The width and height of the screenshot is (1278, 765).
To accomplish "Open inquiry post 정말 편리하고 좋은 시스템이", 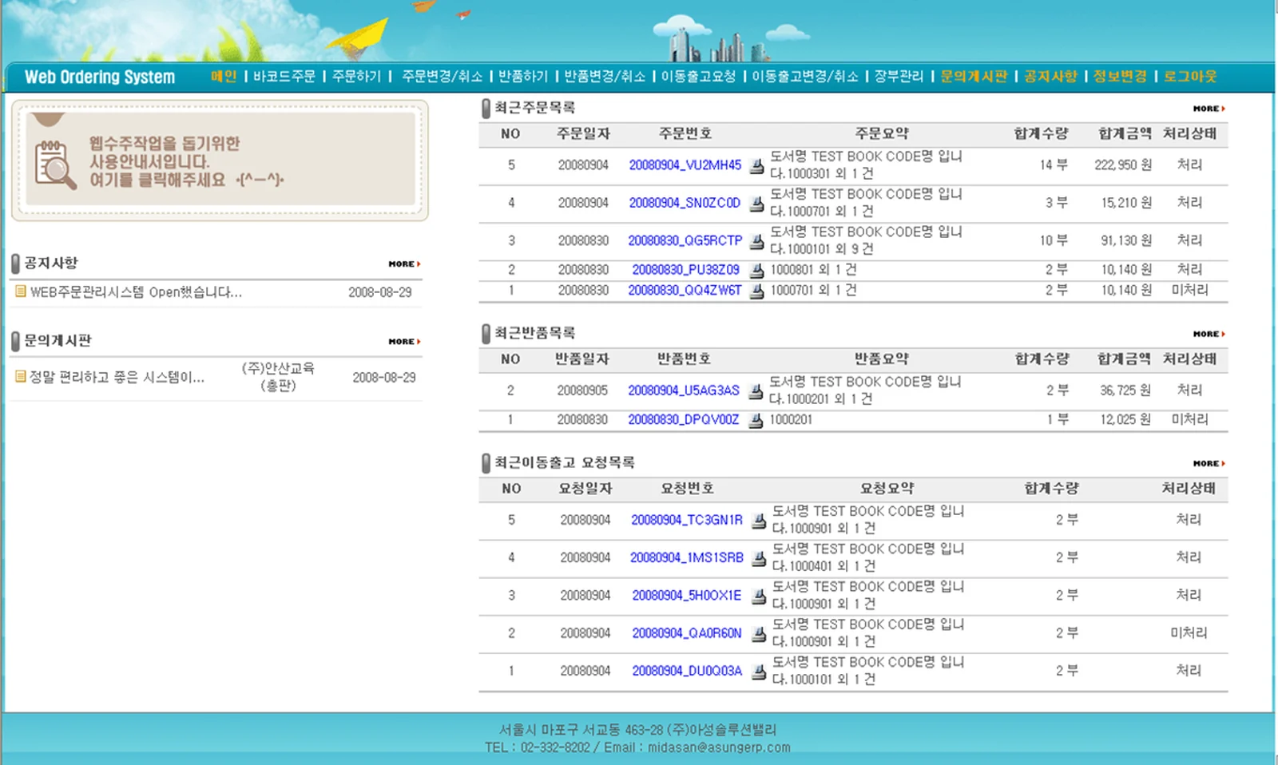I will click(x=117, y=377).
